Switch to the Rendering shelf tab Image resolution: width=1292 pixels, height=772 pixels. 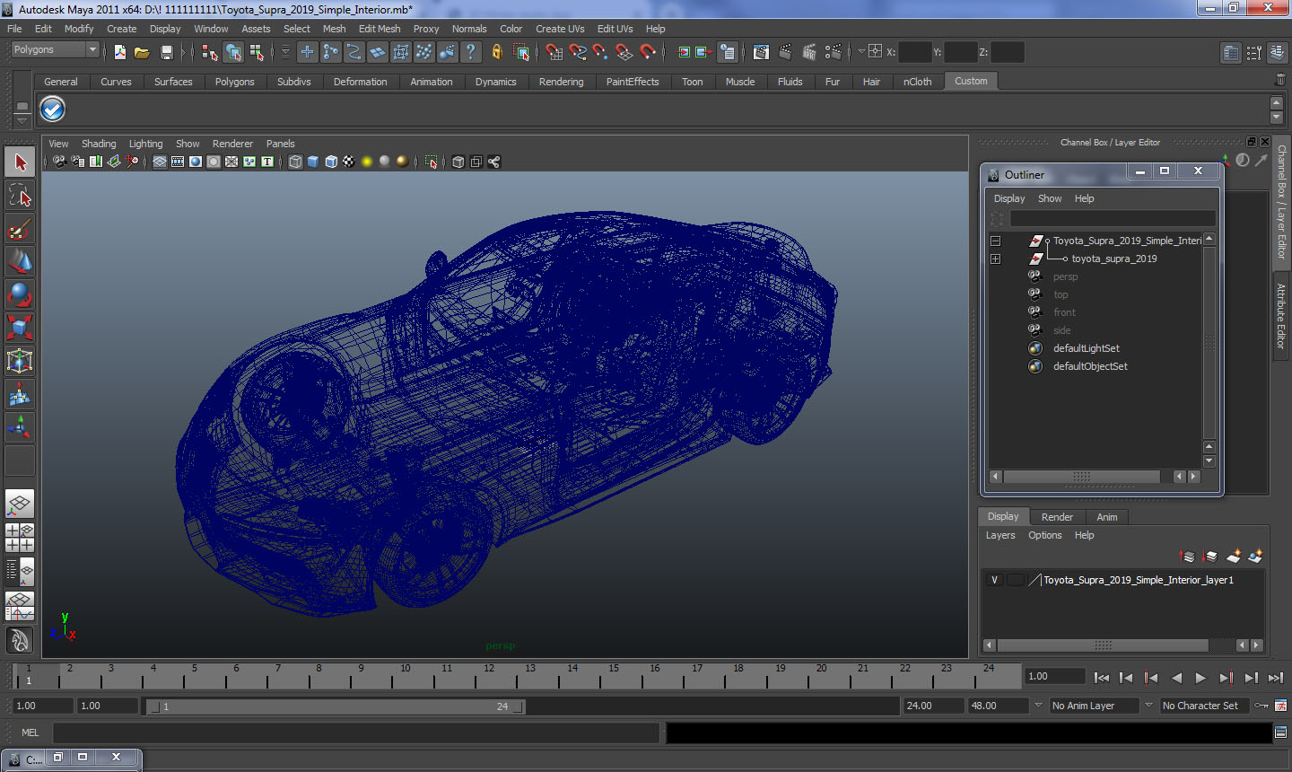coord(561,82)
